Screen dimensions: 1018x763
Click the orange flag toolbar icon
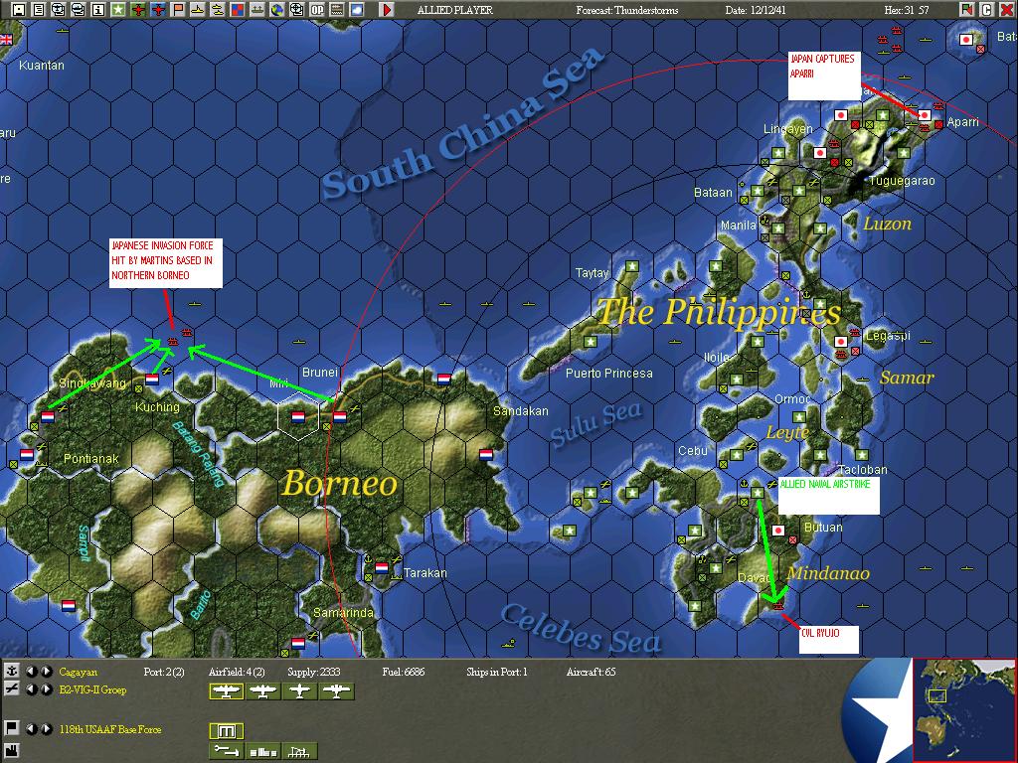[178, 10]
